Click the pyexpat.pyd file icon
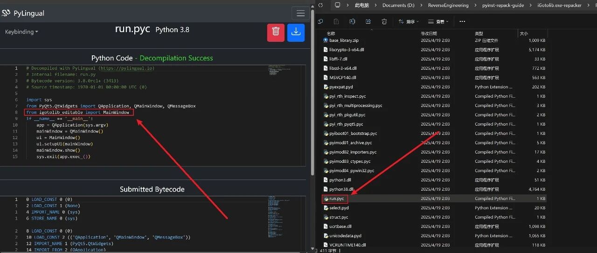 326,87
